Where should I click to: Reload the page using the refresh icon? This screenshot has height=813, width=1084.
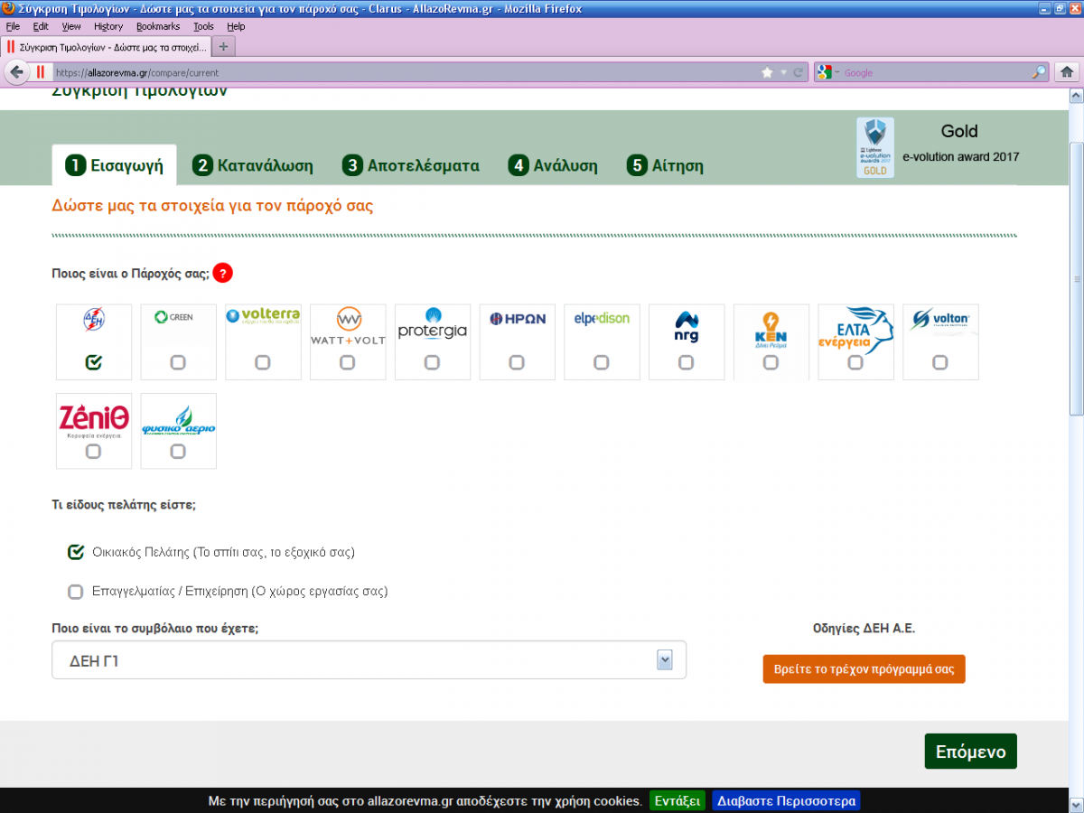click(799, 72)
